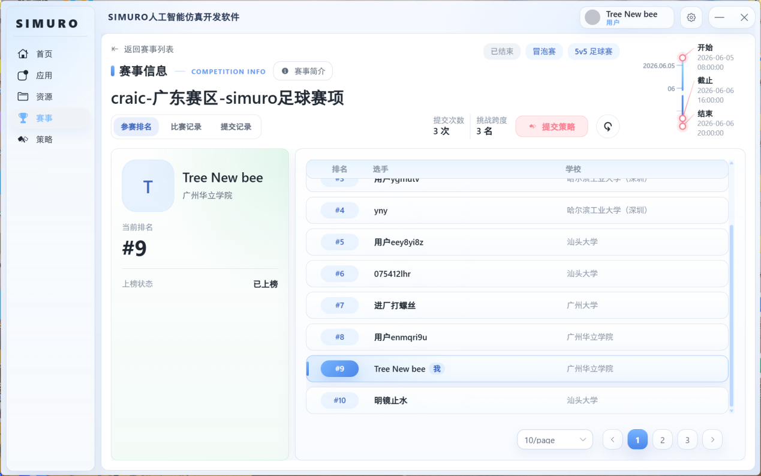Click the 排名 column header
Image resolution: width=761 pixels, height=476 pixels.
pos(339,169)
